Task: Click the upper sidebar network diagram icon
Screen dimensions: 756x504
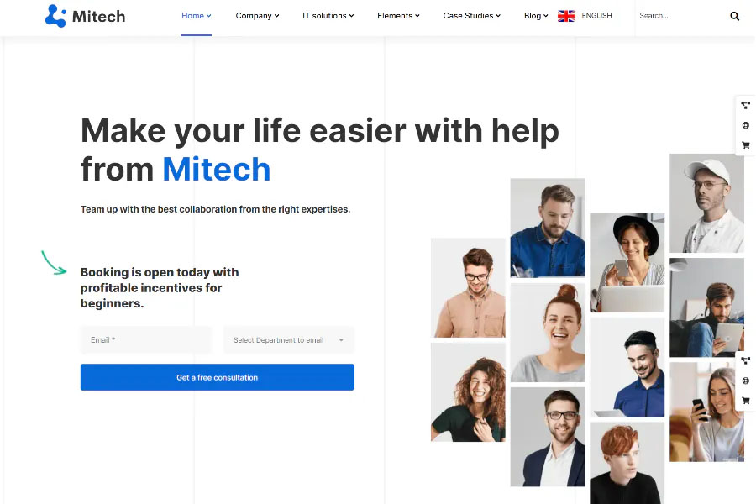Action: (x=745, y=105)
